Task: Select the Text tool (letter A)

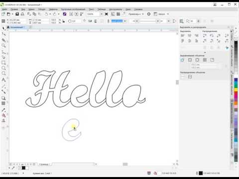Action: [3, 80]
